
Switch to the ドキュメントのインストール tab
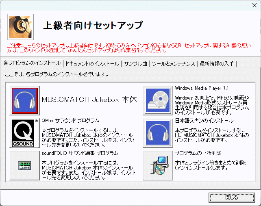tap(92, 64)
